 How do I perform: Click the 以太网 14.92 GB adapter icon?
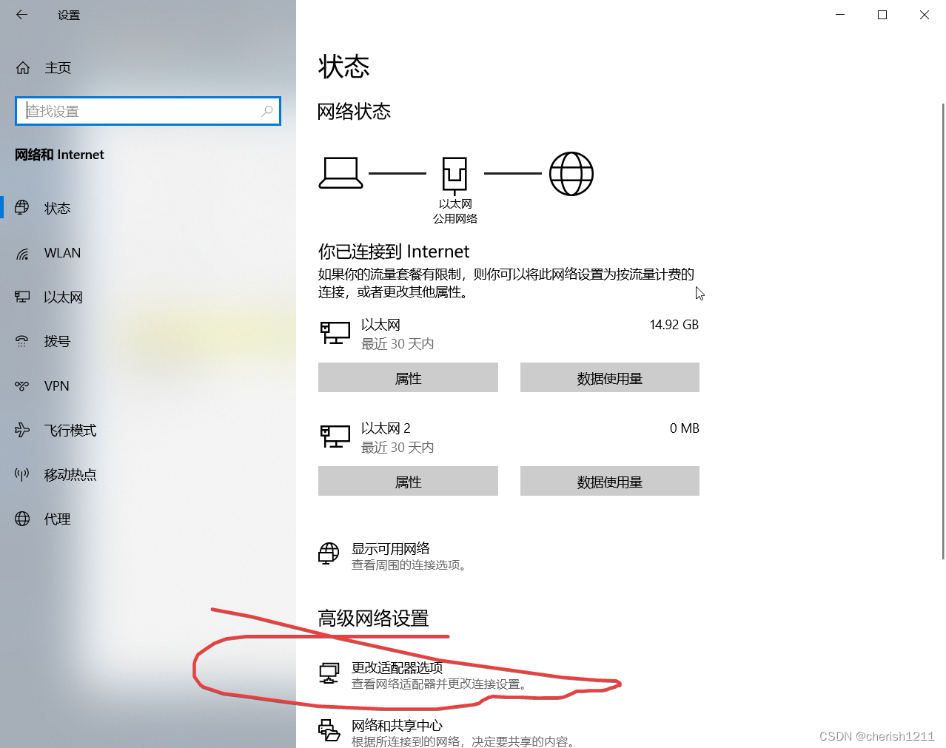[335, 333]
